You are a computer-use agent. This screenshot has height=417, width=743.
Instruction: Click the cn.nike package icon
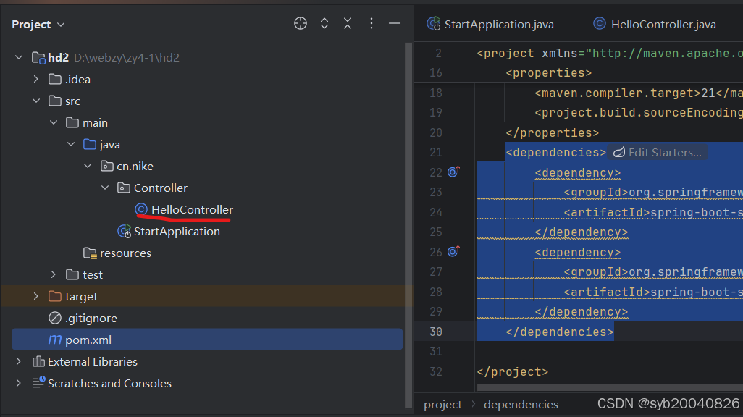coord(107,166)
